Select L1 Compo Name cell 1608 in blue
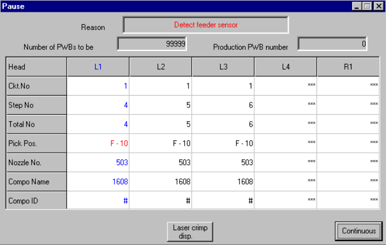This screenshot has width=386, height=245. 98,182
